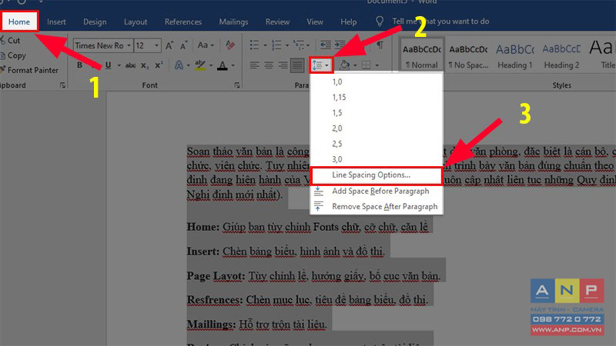This screenshot has width=616, height=346.
Task: Toggle Strikethrough abc formatting
Action: (x=130, y=65)
